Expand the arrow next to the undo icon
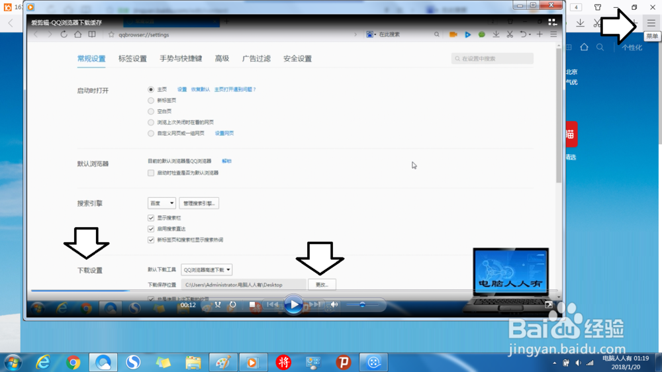 [x=530, y=35]
